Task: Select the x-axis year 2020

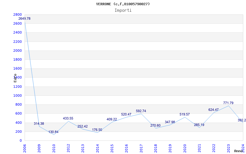Action: pyautogui.click(x=185, y=148)
